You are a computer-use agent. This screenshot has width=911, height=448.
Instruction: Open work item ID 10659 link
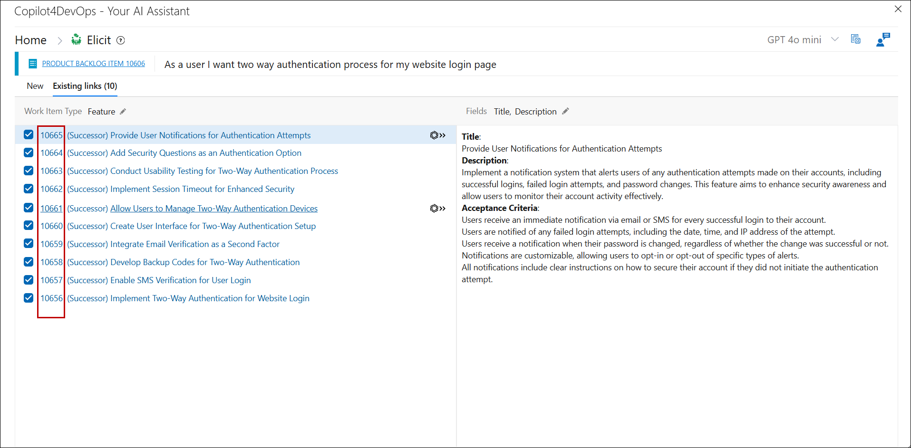pyautogui.click(x=51, y=244)
